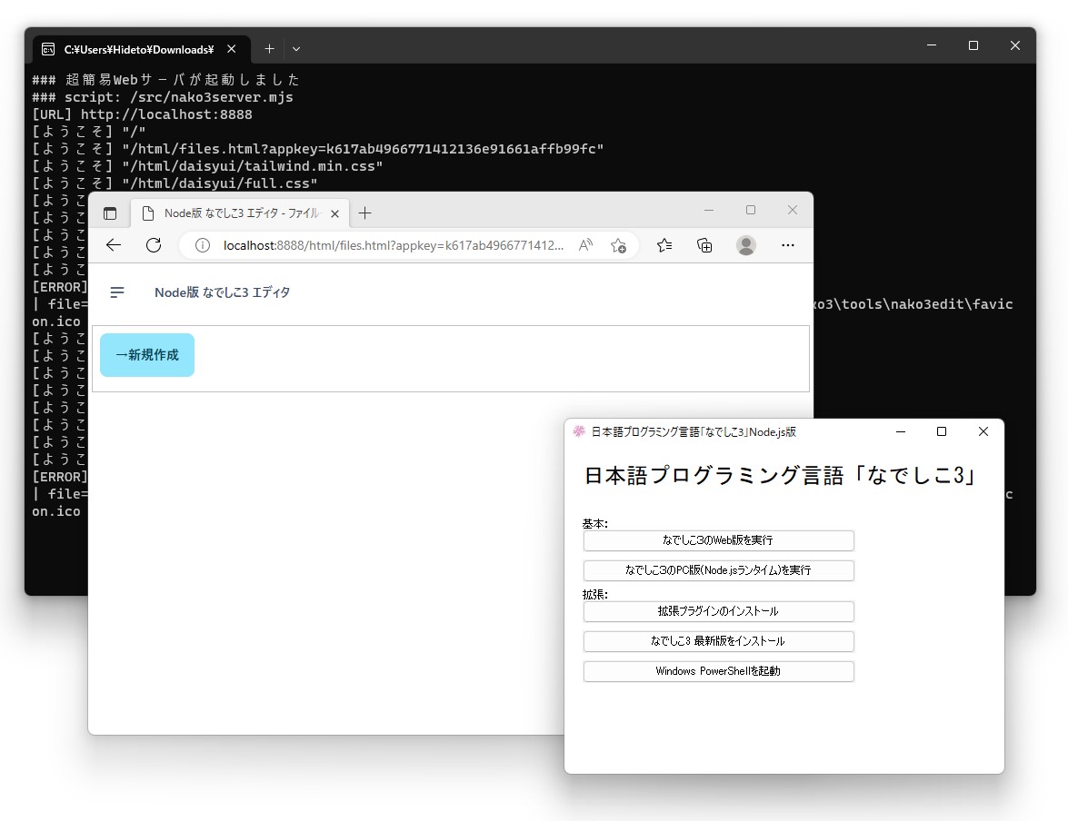The width and height of the screenshot is (1068, 821).
Task: Run なでしこ3のWeb版を実行 button
Action: pyautogui.click(x=718, y=540)
